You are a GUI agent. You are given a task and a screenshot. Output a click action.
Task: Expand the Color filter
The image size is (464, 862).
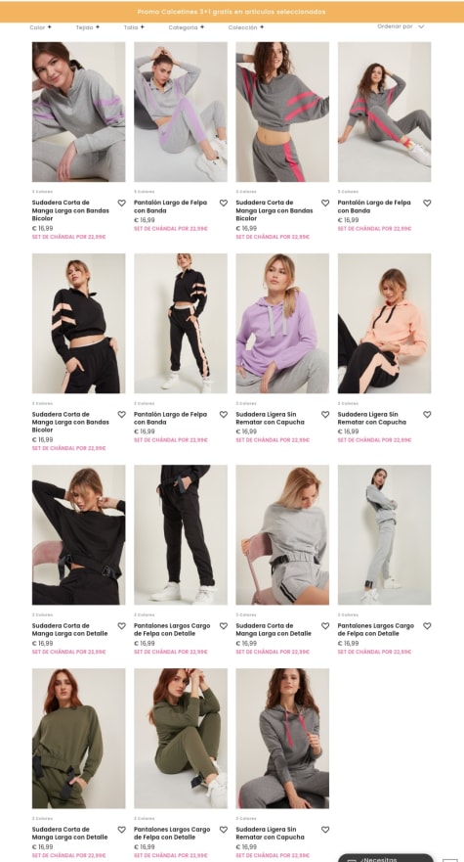(x=41, y=27)
